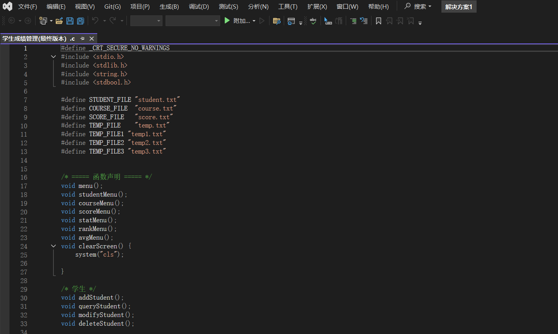This screenshot has height=334, width=558.
Task: Click the 搜索 search button
Action: pyautogui.click(x=418, y=7)
